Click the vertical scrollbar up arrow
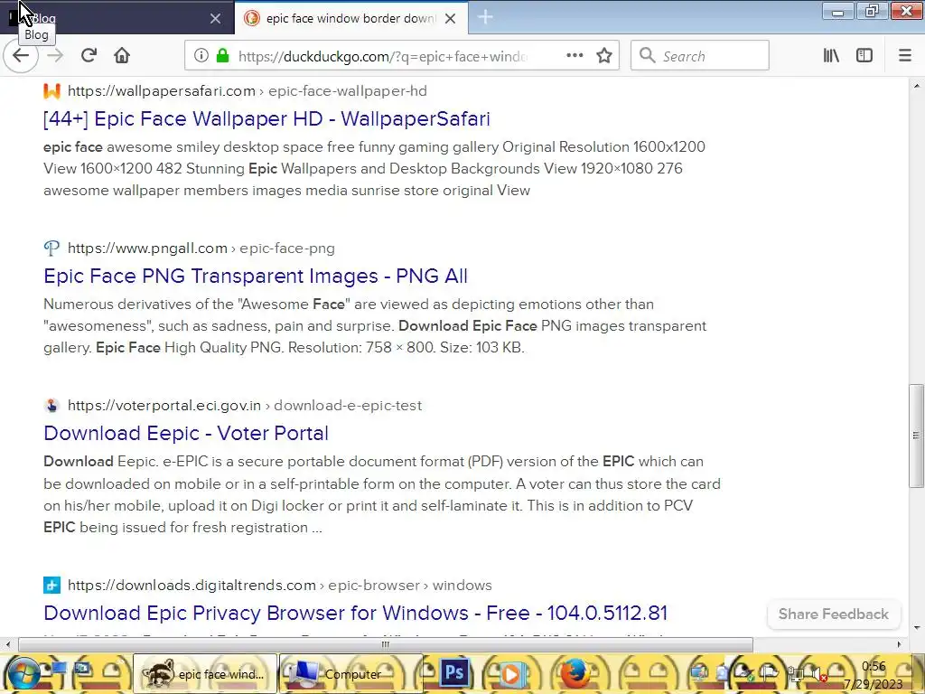Image resolution: width=925 pixels, height=694 pixels. coord(916,86)
